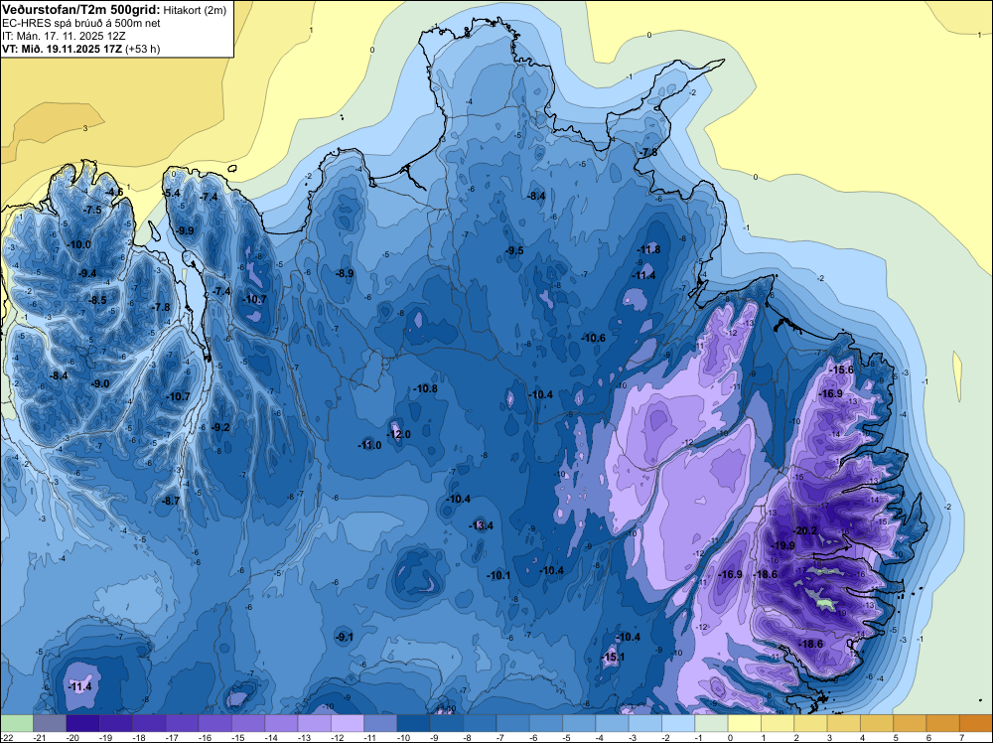Click the legend swatch labeled -20
The height and width of the screenshot is (743, 993).
click(x=82, y=723)
